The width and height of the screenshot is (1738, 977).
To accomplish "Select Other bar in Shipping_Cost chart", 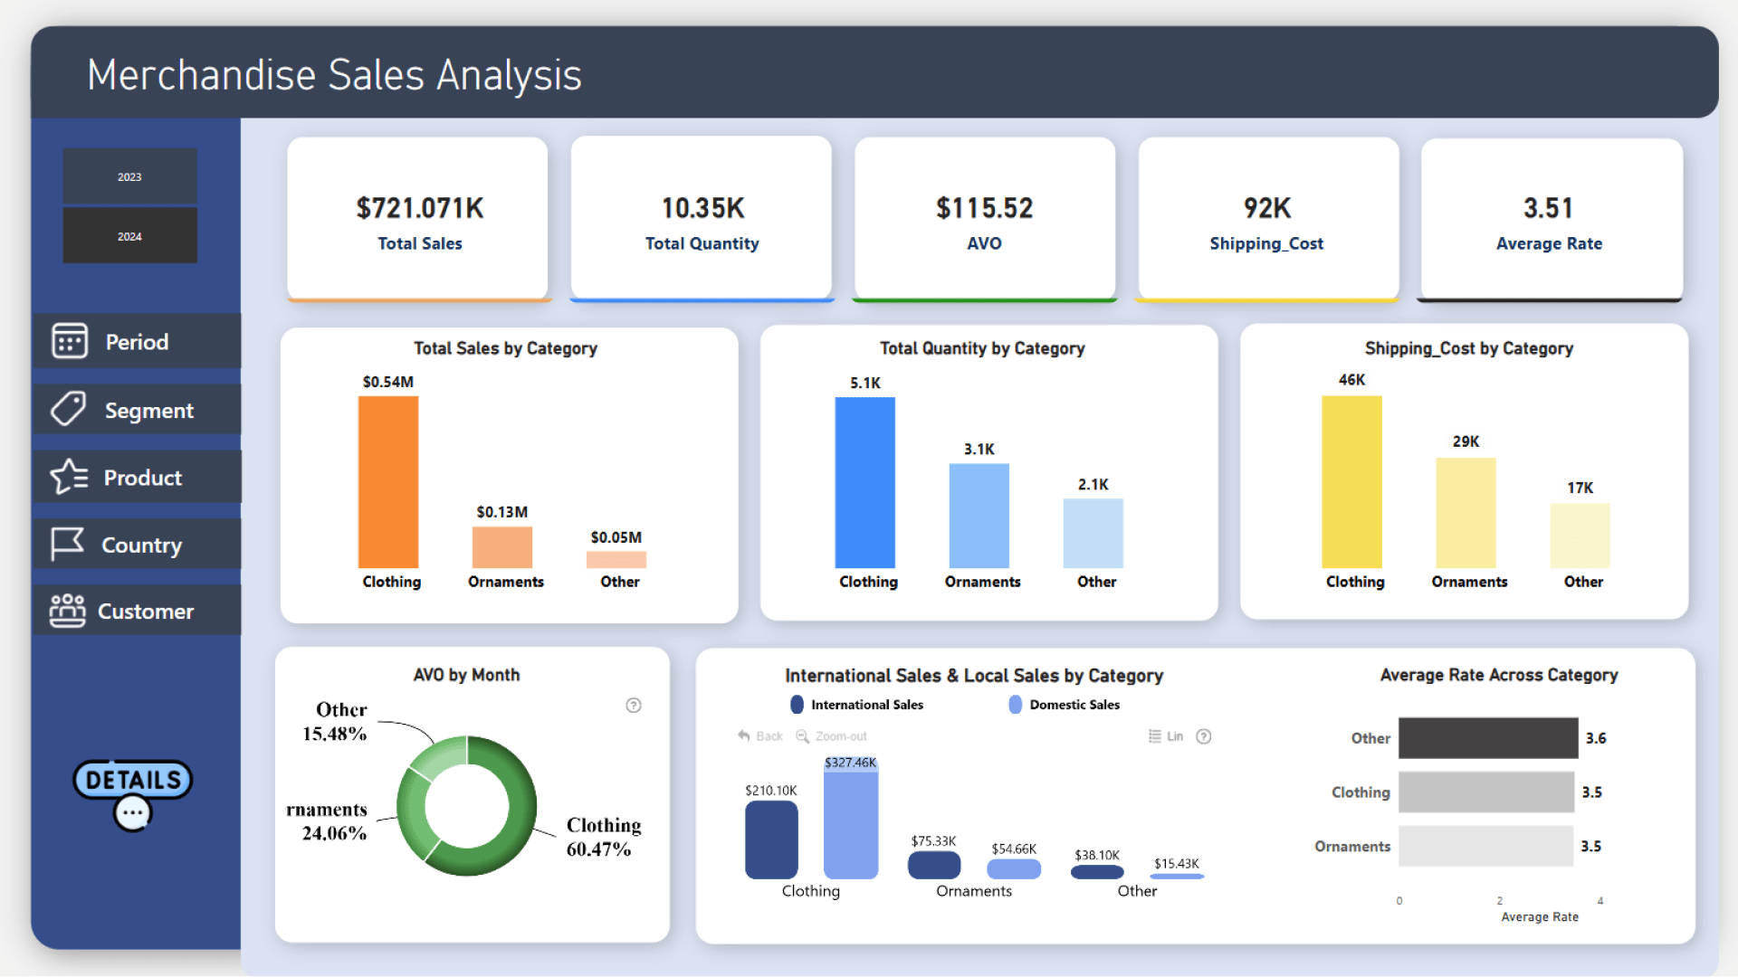I will [x=1580, y=536].
